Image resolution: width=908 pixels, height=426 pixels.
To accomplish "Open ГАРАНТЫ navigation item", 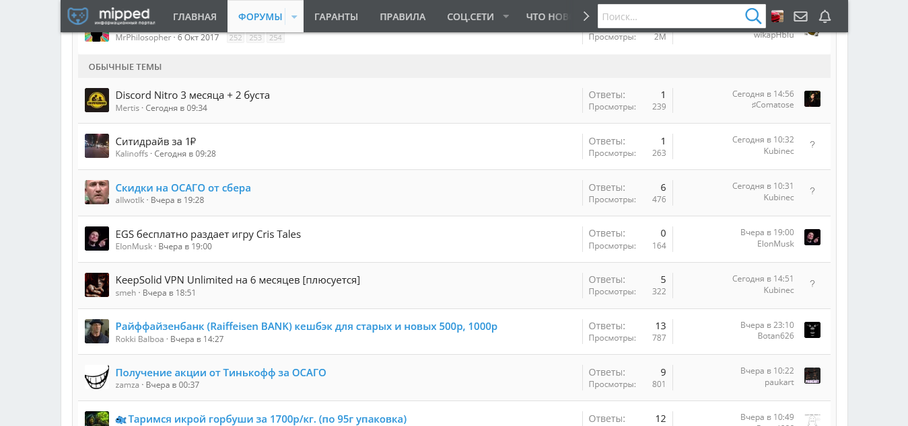I will 336,17.
